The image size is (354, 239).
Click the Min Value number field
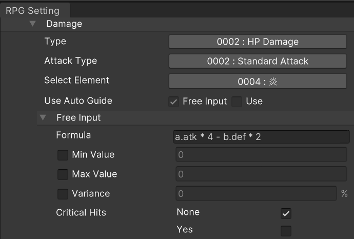pos(261,154)
